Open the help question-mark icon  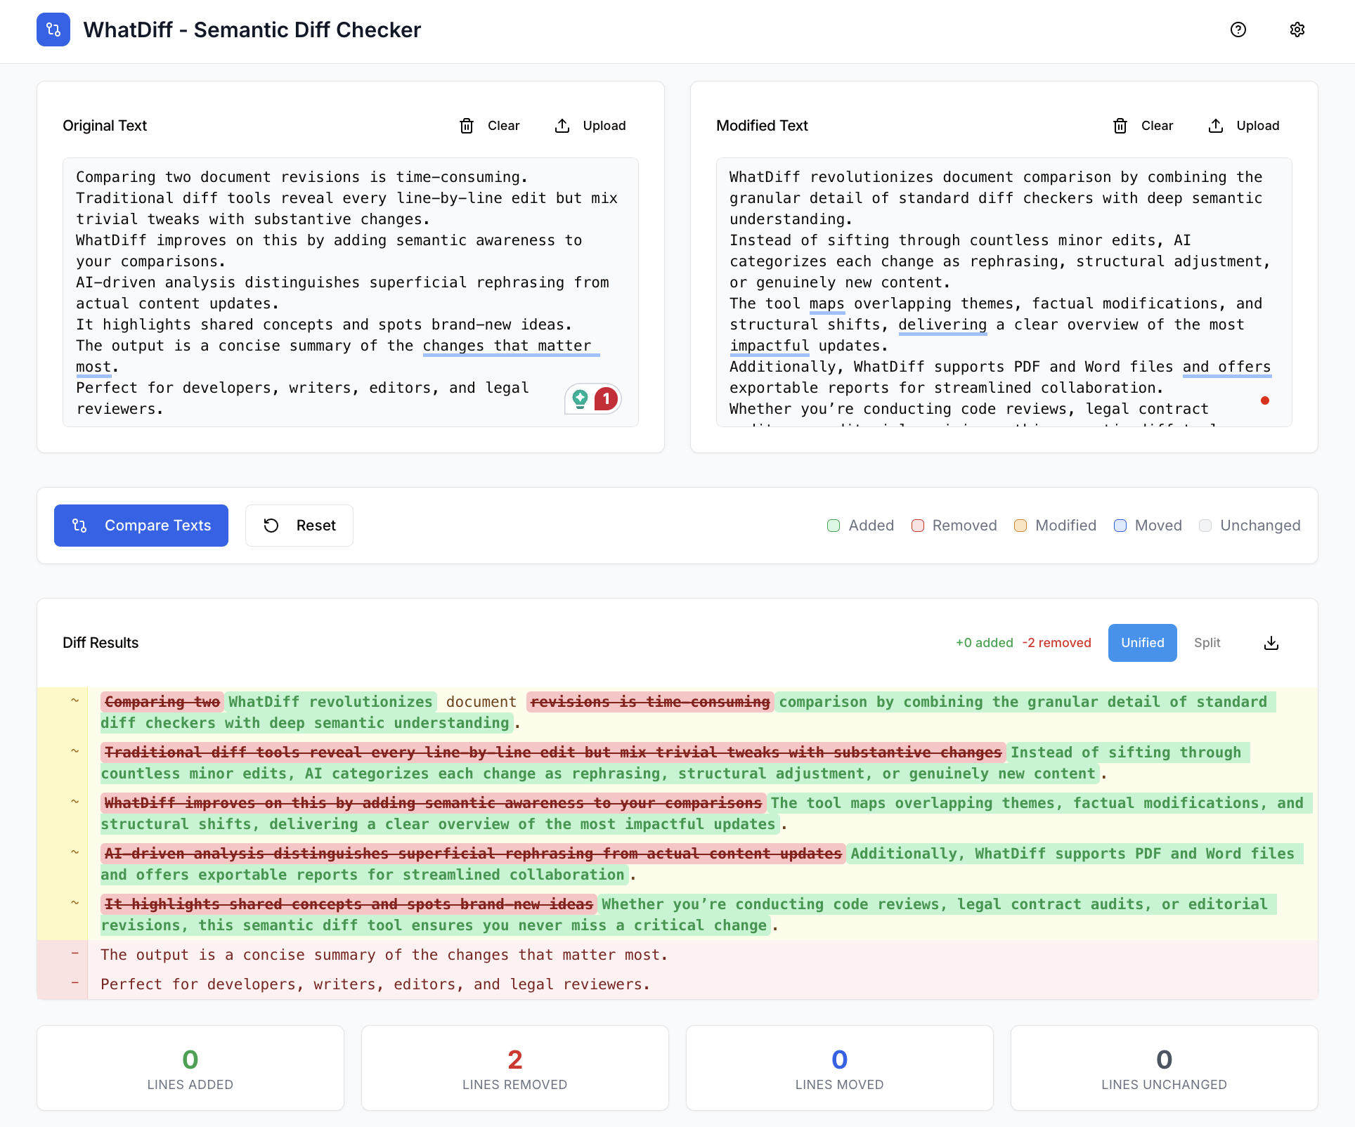(x=1238, y=30)
